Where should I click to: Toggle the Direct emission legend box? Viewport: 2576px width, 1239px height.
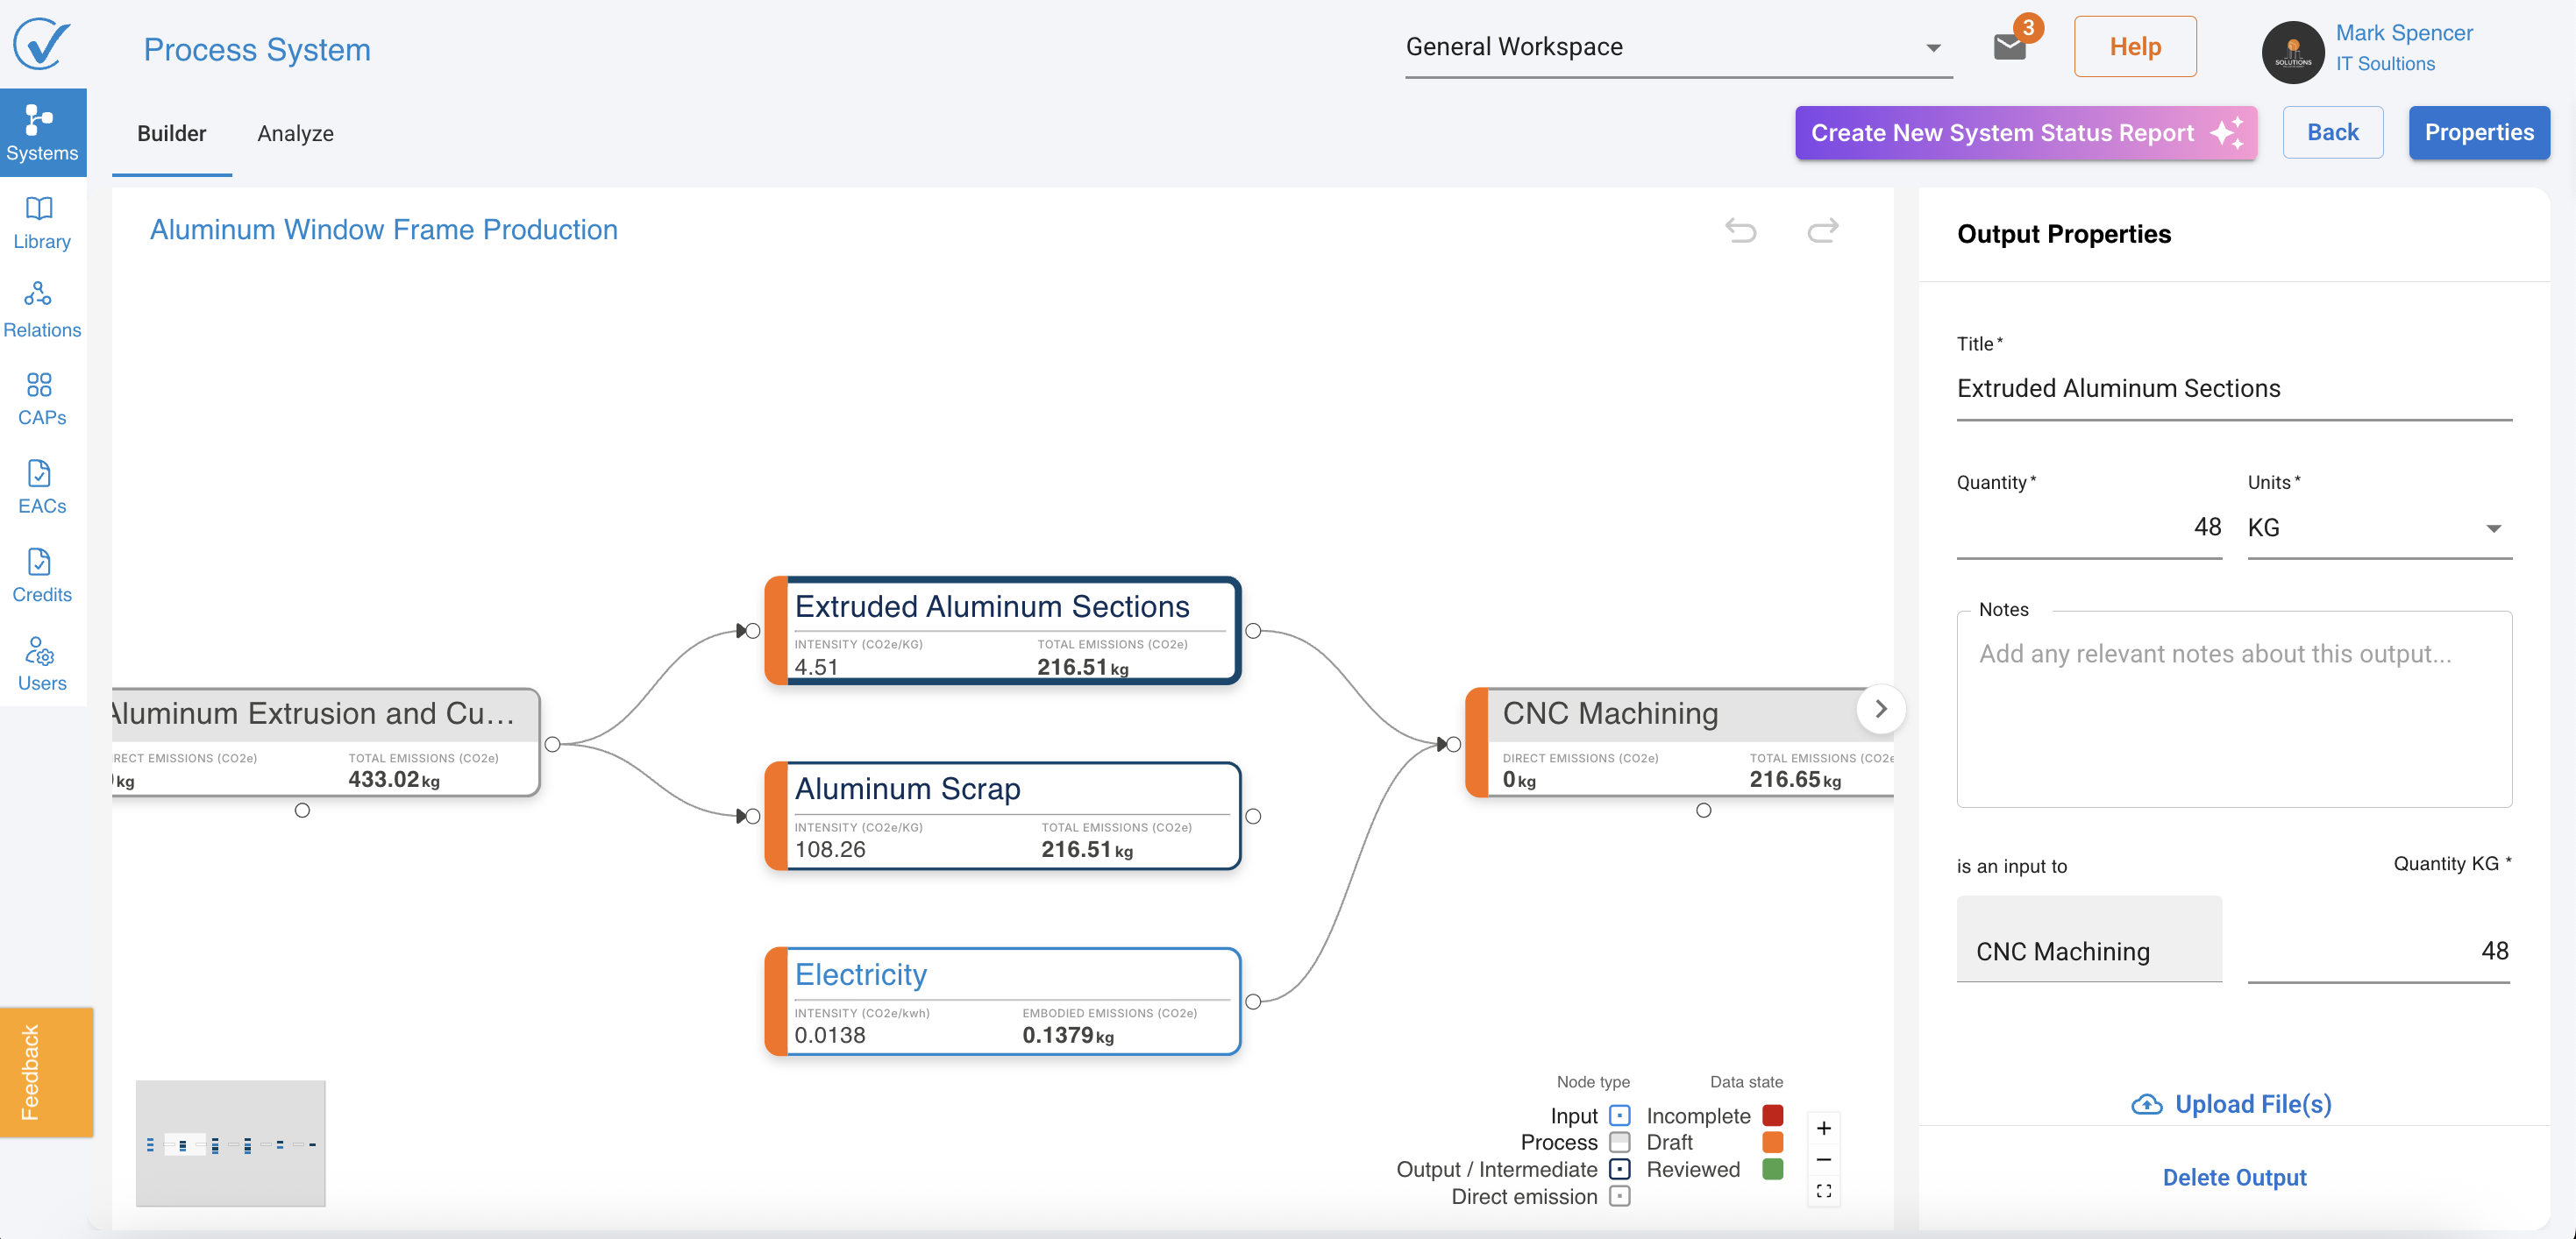(x=1620, y=1196)
